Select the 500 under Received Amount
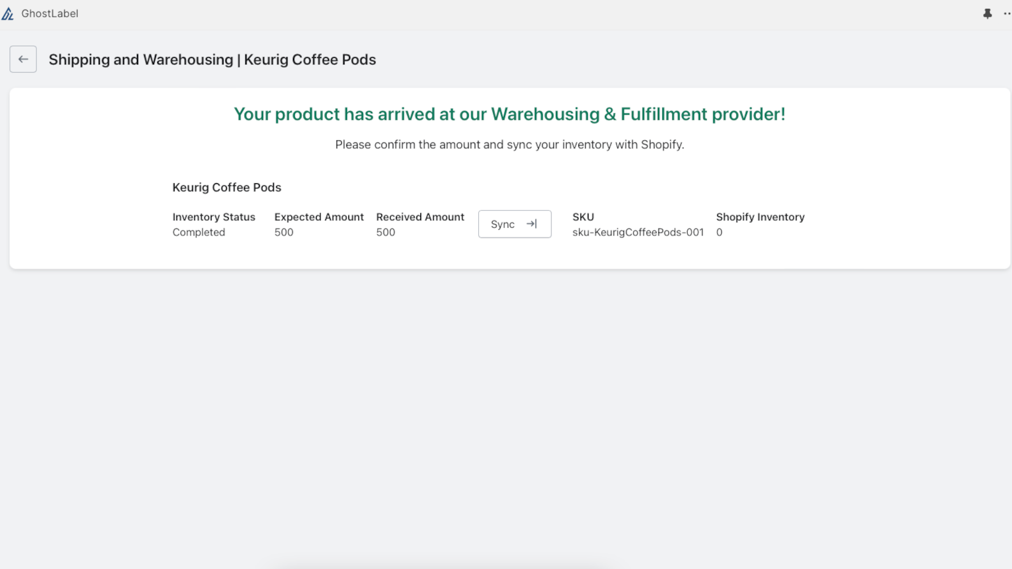 pos(386,232)
